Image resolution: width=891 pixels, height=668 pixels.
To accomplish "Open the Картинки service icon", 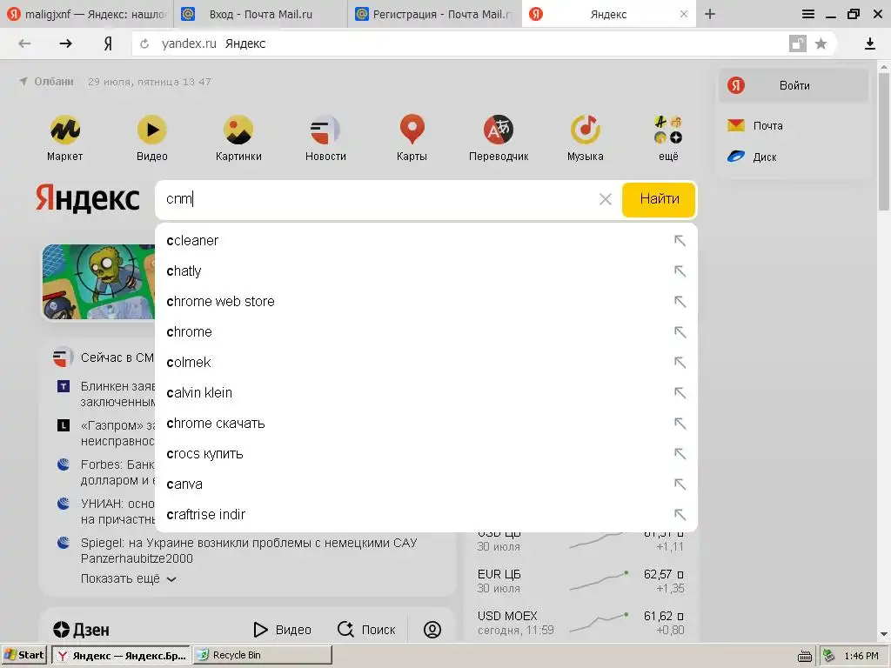I will (238, 130).
